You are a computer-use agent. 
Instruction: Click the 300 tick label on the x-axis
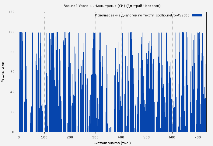96,137
